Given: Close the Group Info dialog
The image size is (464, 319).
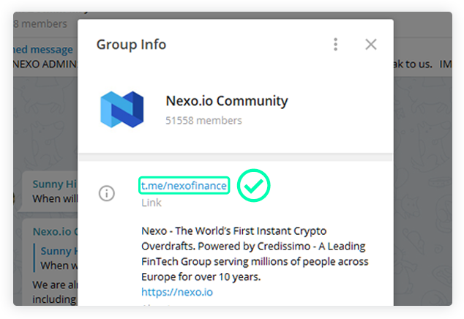Looking at the screenshot, I should tap(371, 45).
